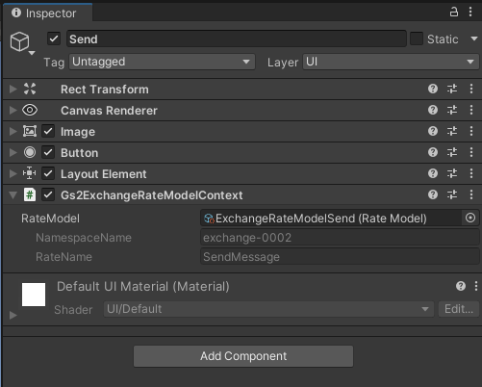Open help for Button component
482x387 pixels.
pyautogui.click(x=433, y=152)
